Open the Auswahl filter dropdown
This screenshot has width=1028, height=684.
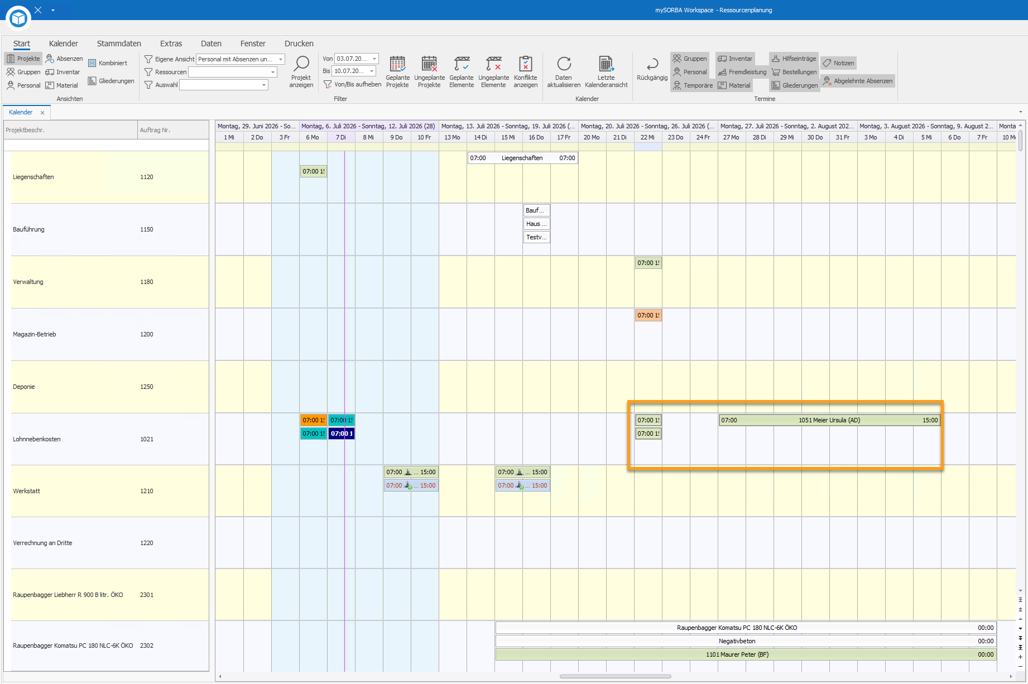point(264,85)
